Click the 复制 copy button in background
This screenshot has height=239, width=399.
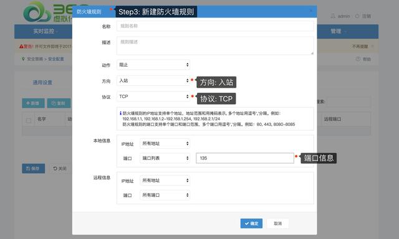pyautogui.click(x=59, y=103)
